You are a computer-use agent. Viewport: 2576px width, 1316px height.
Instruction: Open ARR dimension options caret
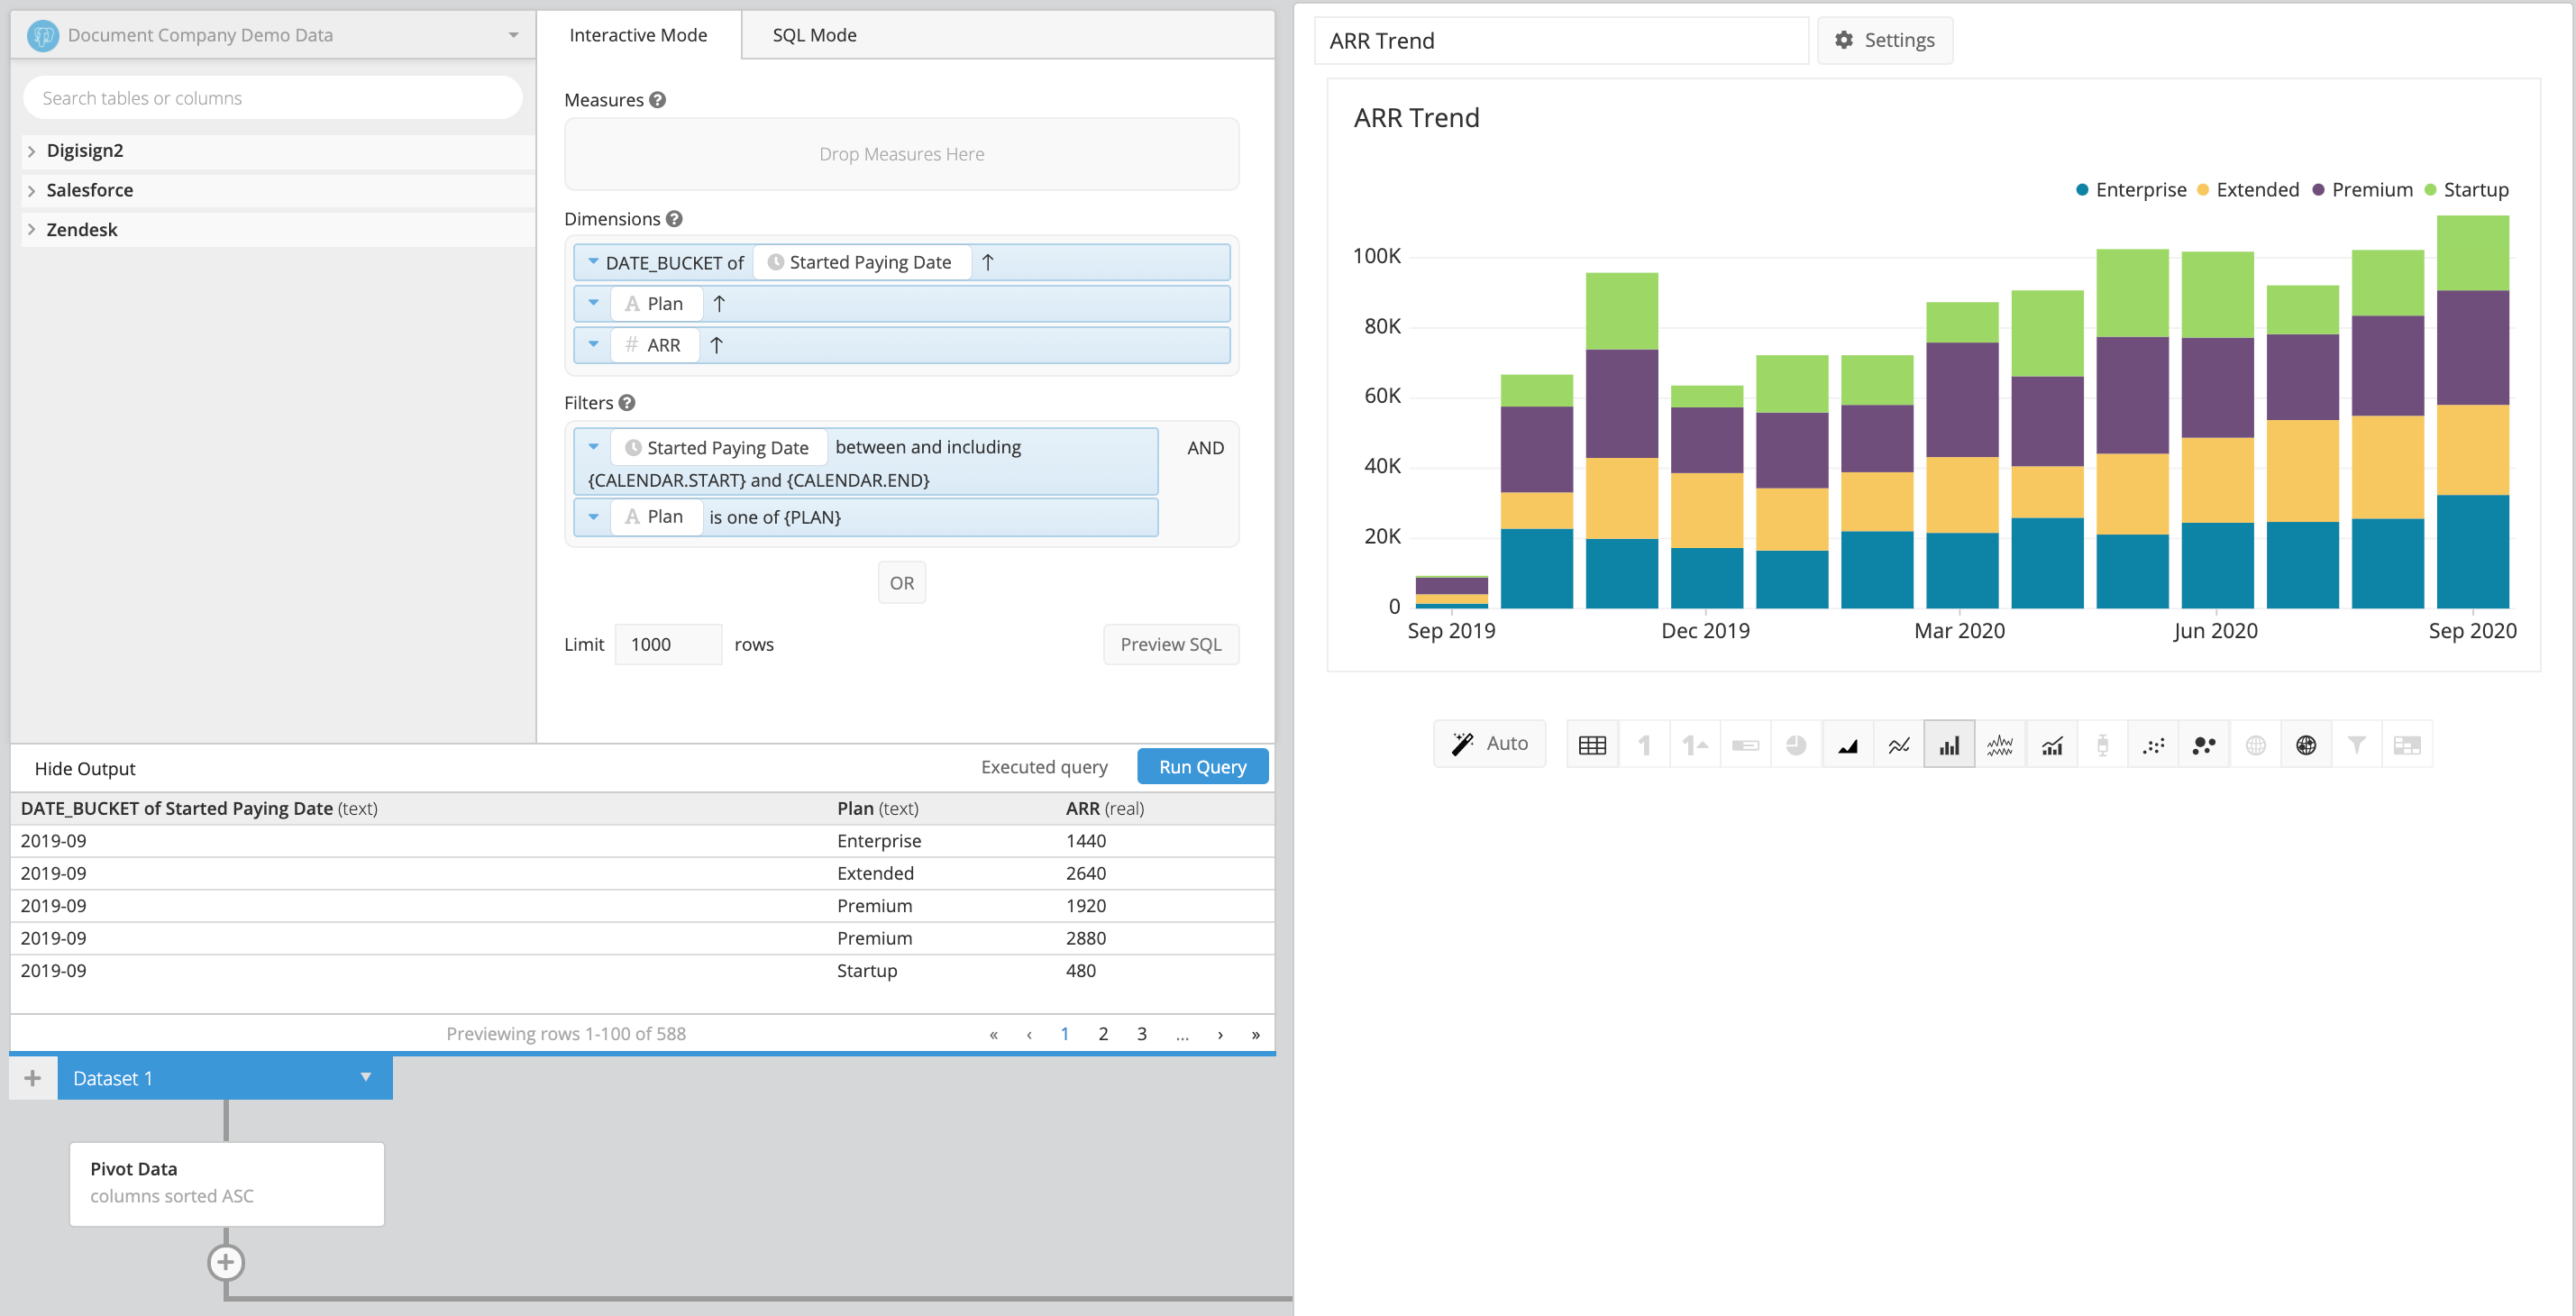coord(593,344)
